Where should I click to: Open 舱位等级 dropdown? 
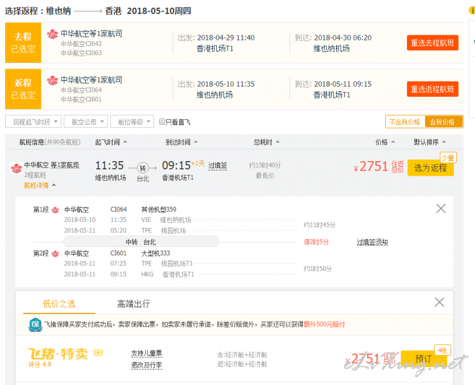[132, 122]
